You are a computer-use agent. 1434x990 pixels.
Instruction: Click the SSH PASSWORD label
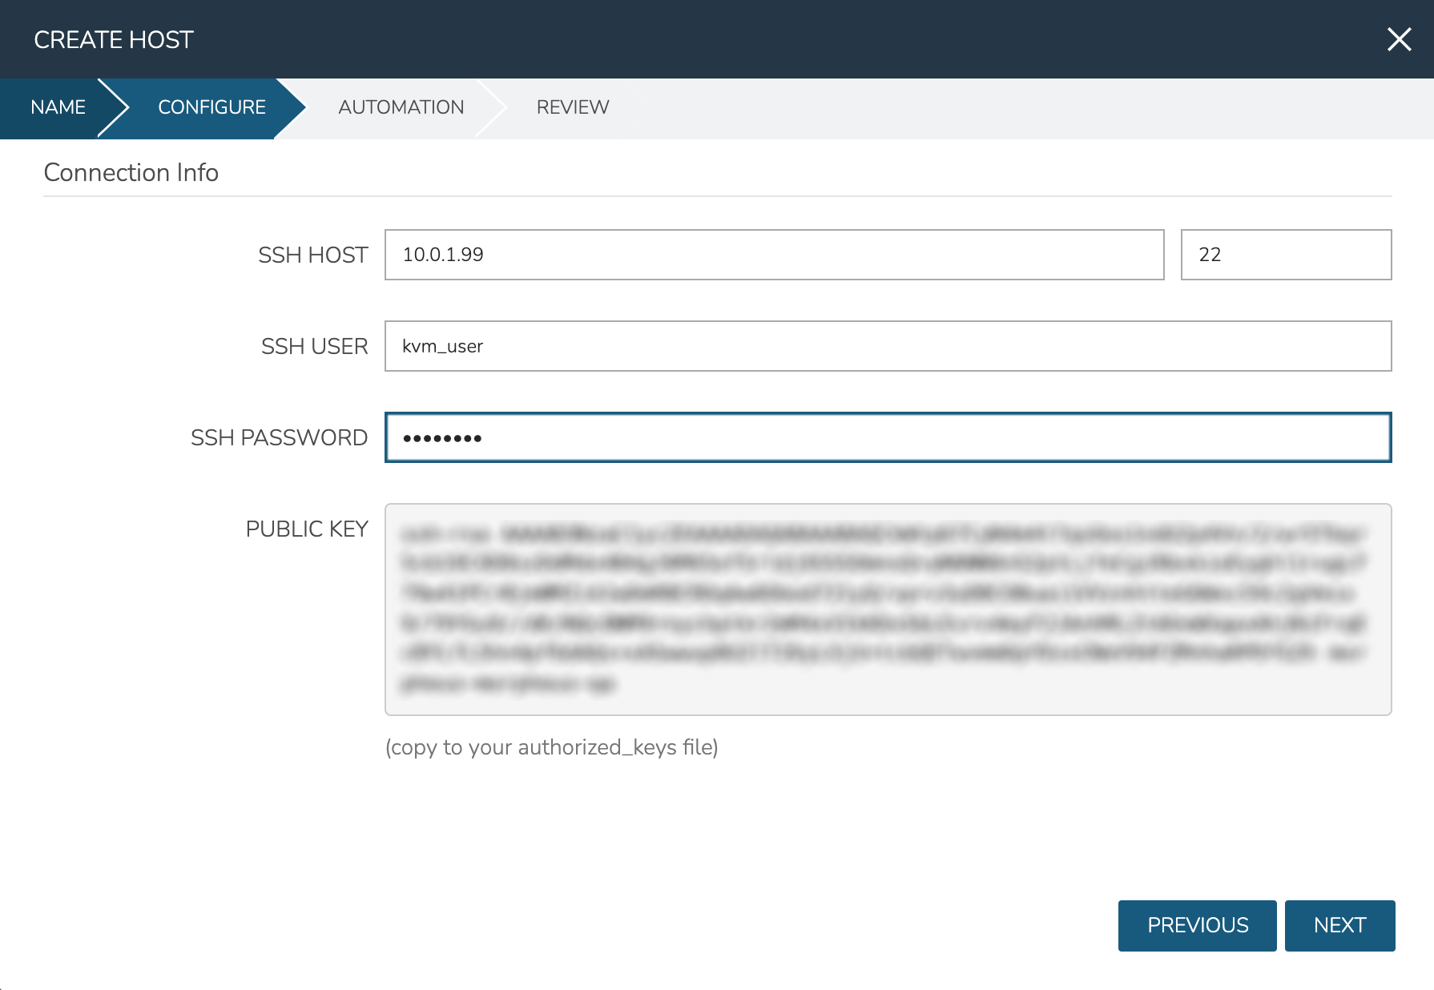[x=279, y=437]
